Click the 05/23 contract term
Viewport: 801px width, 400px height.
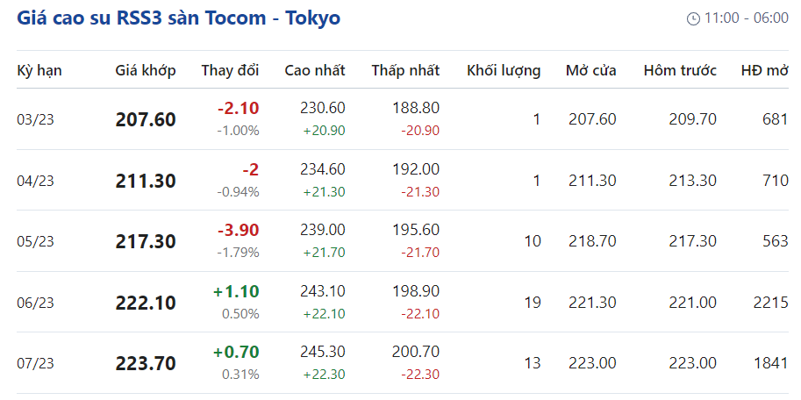[x=36, y=241]
